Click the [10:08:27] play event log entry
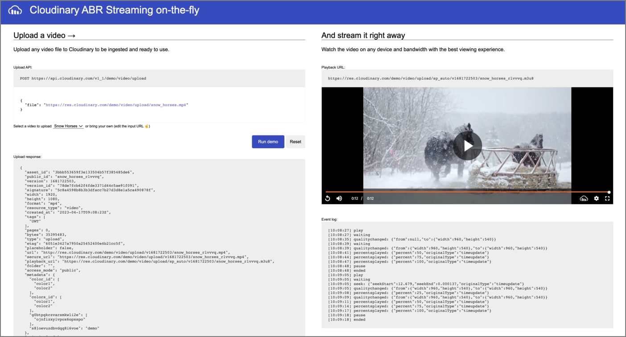Image resolution: width=626 pixels, height=337 pixels. 346,230
